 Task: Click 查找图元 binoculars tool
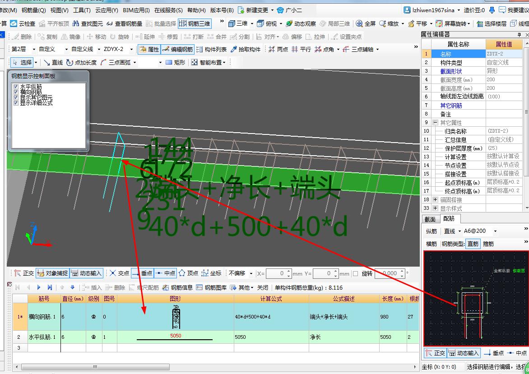click(x=88, y=23)
